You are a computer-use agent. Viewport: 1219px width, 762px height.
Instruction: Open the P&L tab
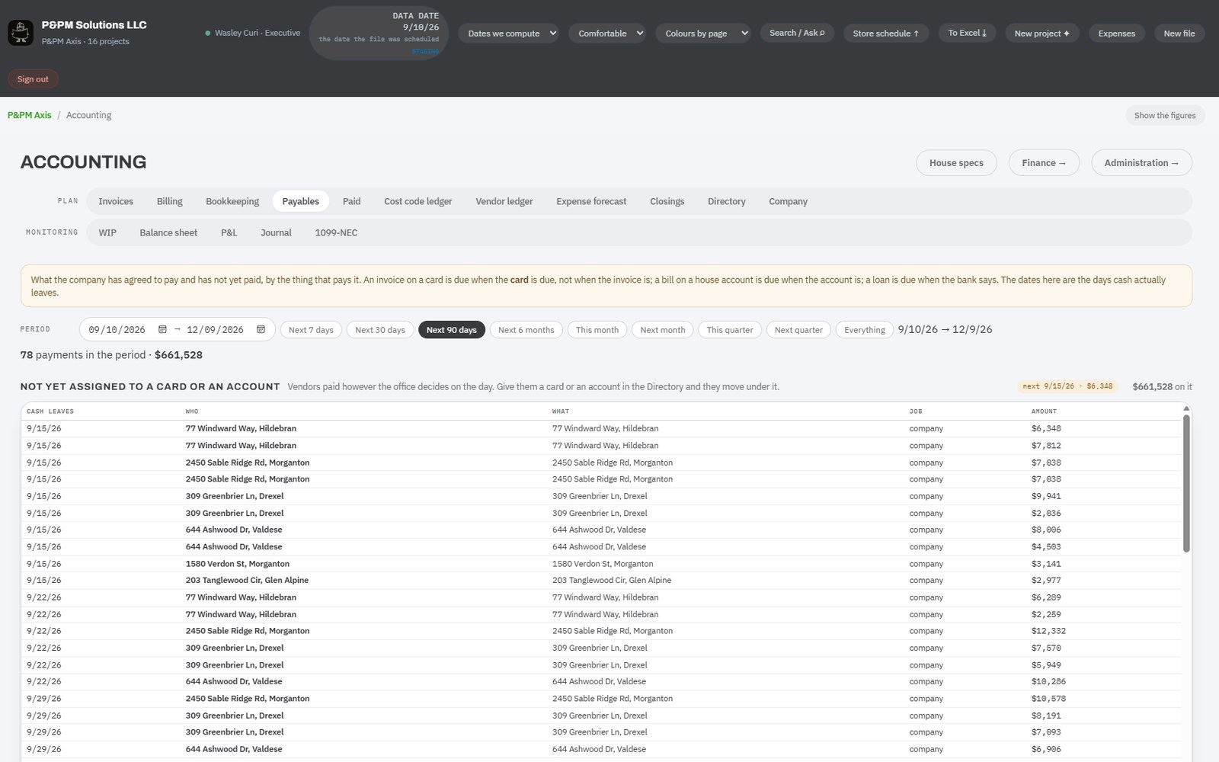click(229, 232)
